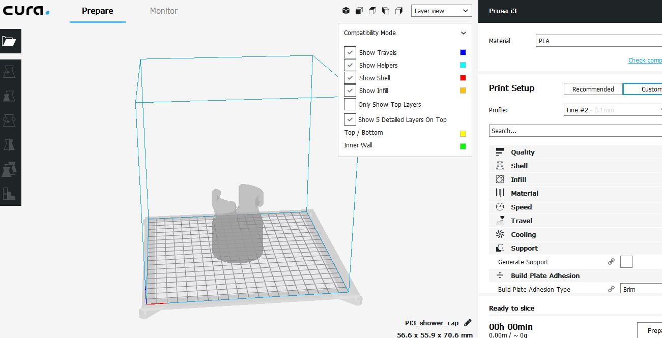Open the Profile dropdown showing Fine #2
662x338 pixels.
pyautogui.click(x=613, y=110)
